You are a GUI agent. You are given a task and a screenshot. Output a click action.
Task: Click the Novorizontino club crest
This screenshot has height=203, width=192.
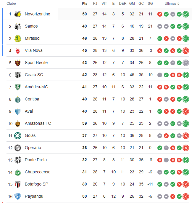pos(18,14)
